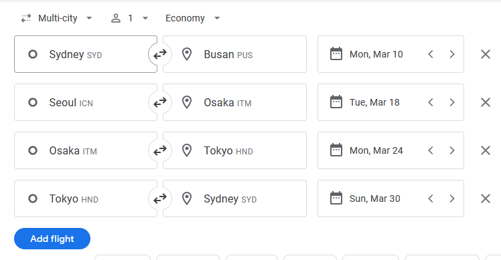The width and height of the screenshot is (501, 260).
Task: Go to next day after Mon, Mar 10
Action: [x=452, y=54]
